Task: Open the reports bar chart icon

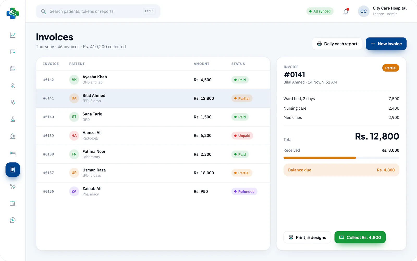Action: (x=13, y=203)
